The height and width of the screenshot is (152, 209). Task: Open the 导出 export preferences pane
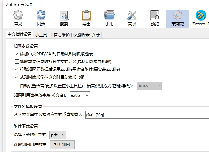tap(86, 18)
